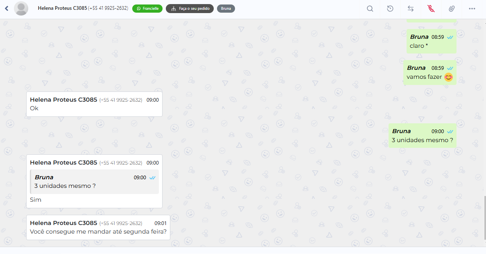Click the Faça o seu pedido tag
The image size is (486, 254).
pyautogui.click(x=190, y=9)
